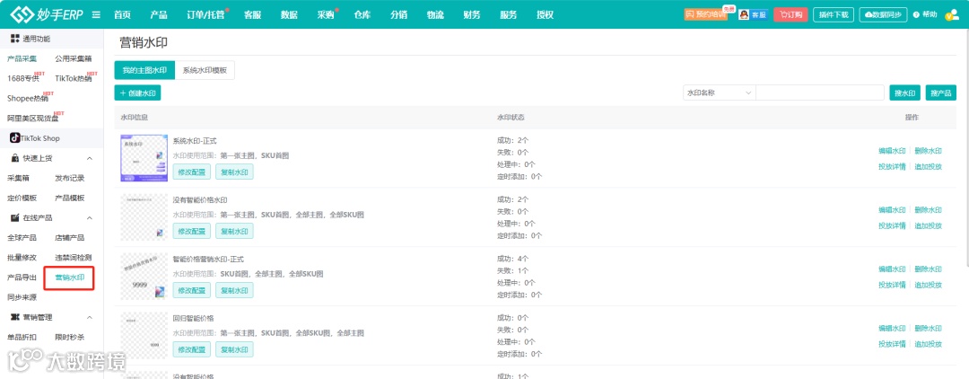Open TikTok Shop section icon
969x379 pixels.
[x=15, y=138]
